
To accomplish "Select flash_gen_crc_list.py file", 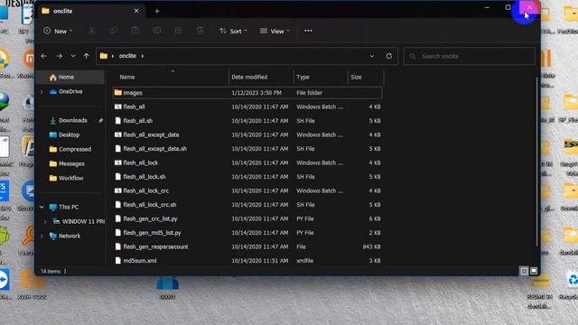I will coord(247,218).
